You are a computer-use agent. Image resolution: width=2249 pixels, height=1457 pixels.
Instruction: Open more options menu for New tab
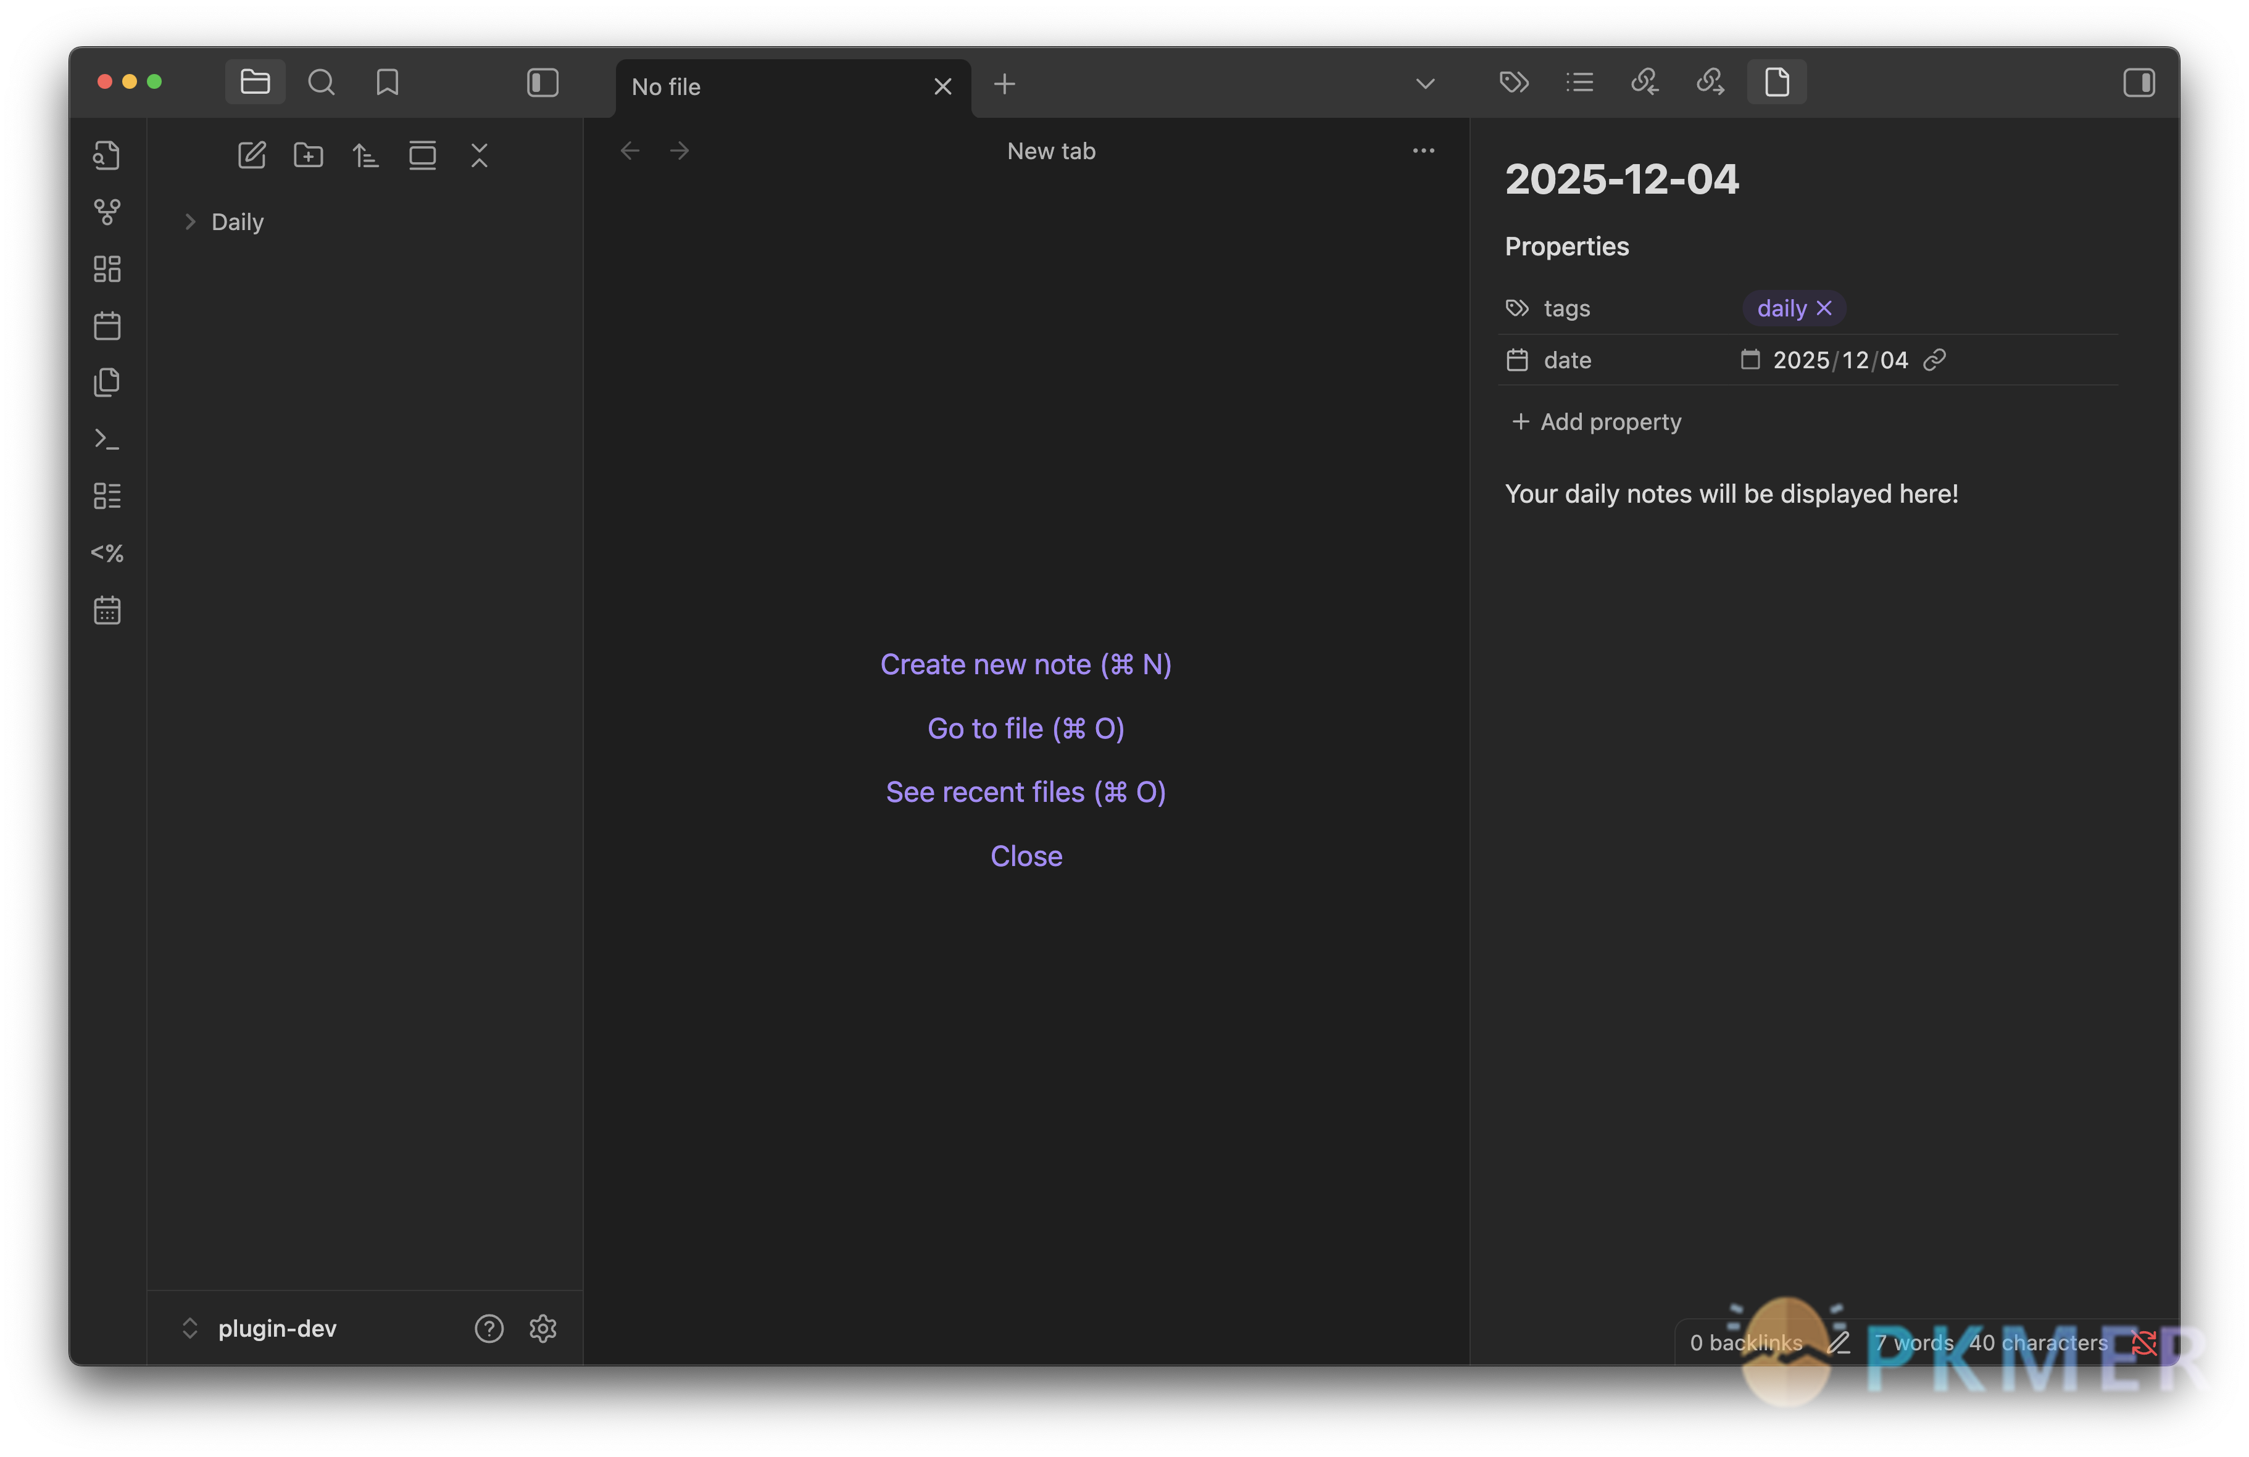point(1423,151)
